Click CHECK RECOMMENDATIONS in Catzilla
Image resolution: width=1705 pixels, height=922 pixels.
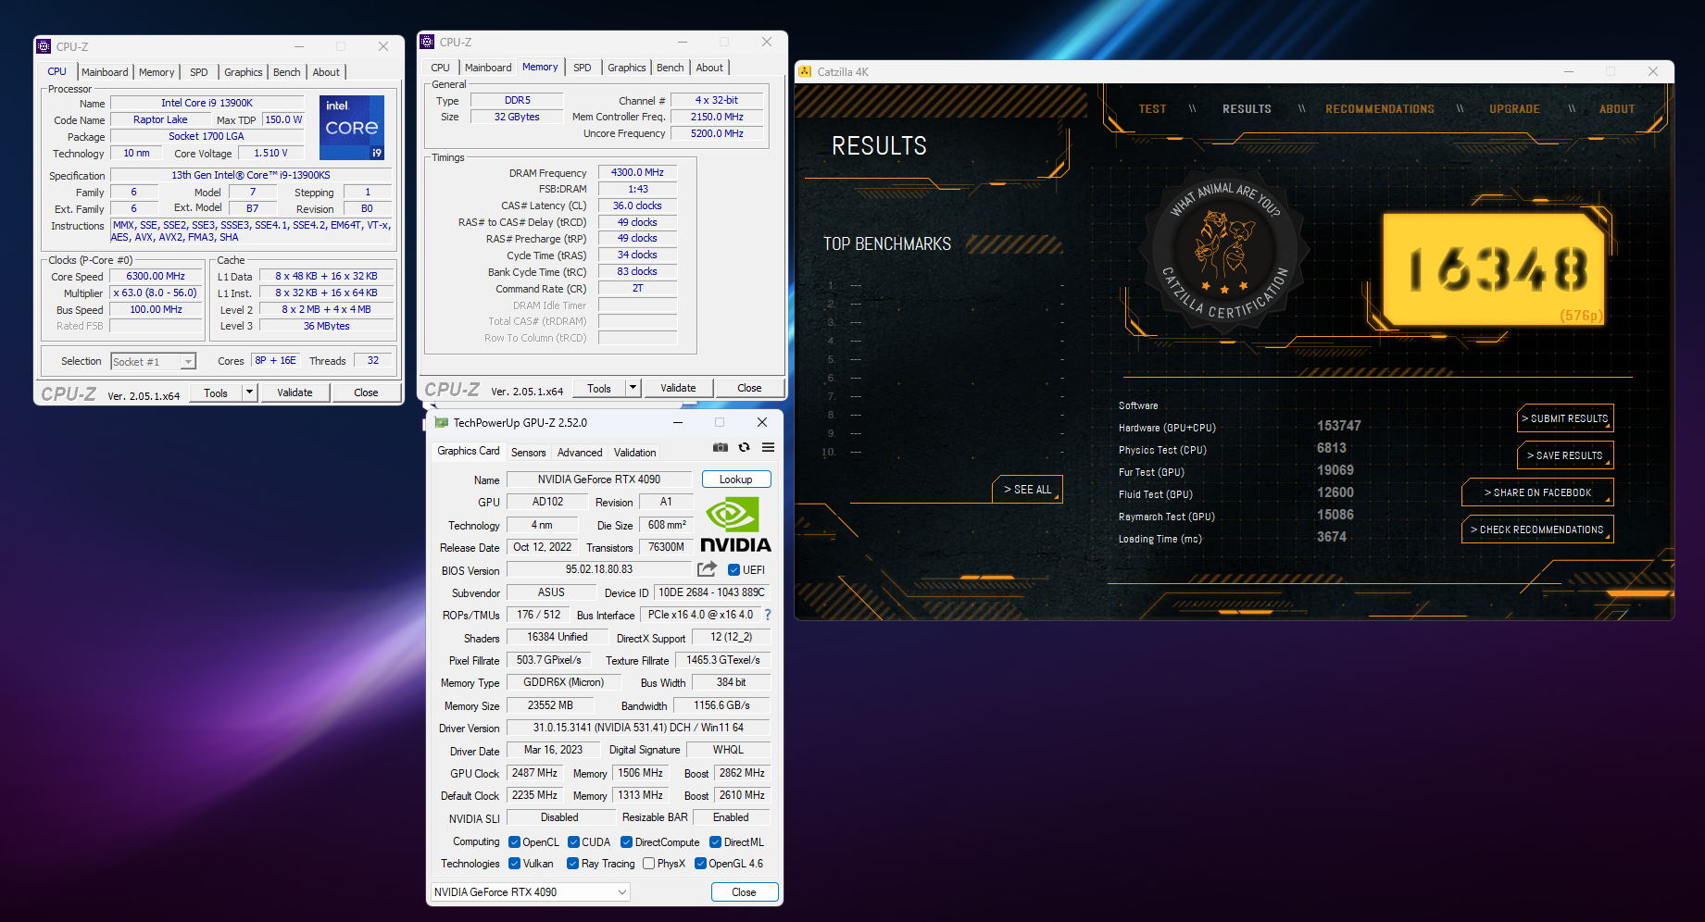point(1537,530)
